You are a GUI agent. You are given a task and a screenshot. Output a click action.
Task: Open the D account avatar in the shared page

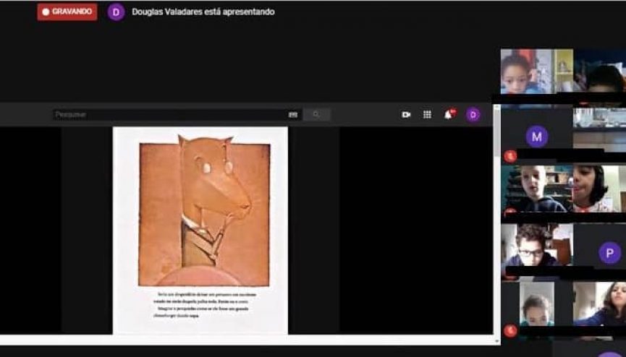point(473,115)
